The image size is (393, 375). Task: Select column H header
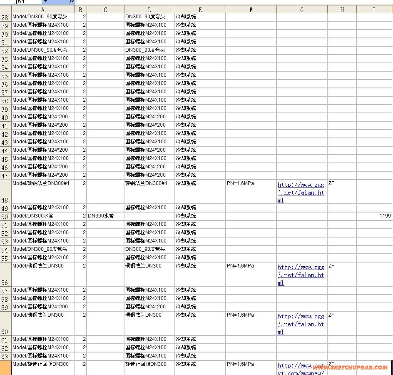[x=342, y=10]
